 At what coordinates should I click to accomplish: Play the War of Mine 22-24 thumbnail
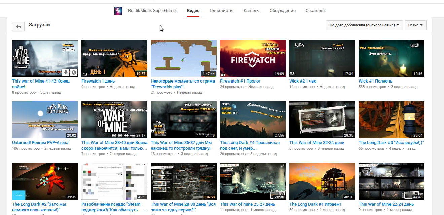point(392,181)
